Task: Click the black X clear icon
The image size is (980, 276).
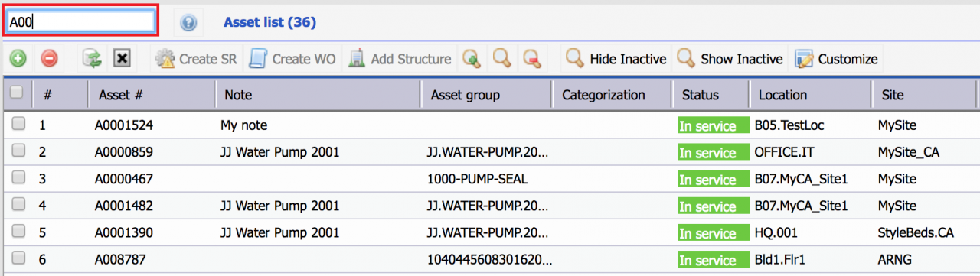Action: [121, 59]
